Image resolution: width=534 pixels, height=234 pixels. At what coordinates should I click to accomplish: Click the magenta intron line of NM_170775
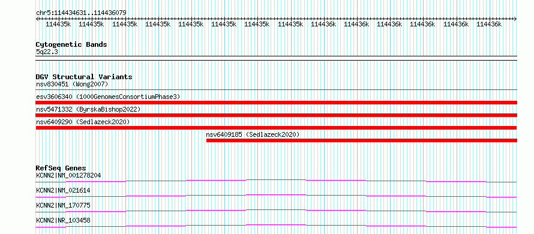pyautogui.click(x=276, y=211)
